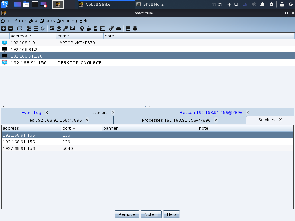Viewport: 295px width, 221px height.
Task: Click the gear Windows executable icon
Action: pyautogui.click(x=82, y=28)
